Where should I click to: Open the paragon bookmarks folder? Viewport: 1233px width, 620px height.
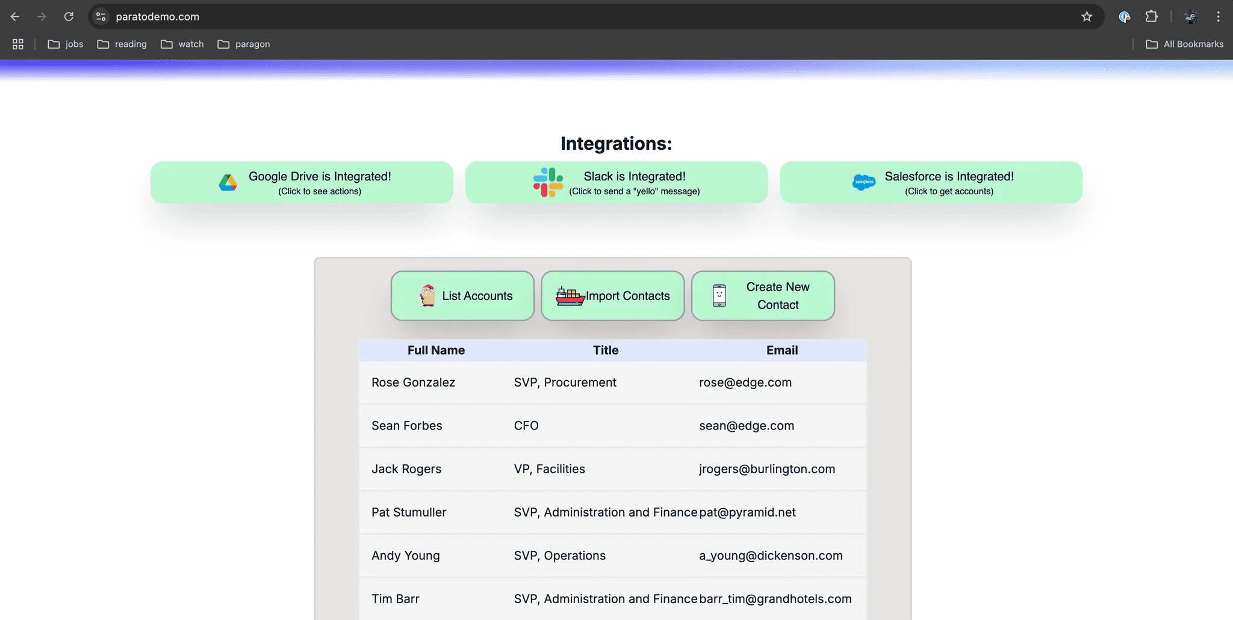tap(244, 44)
